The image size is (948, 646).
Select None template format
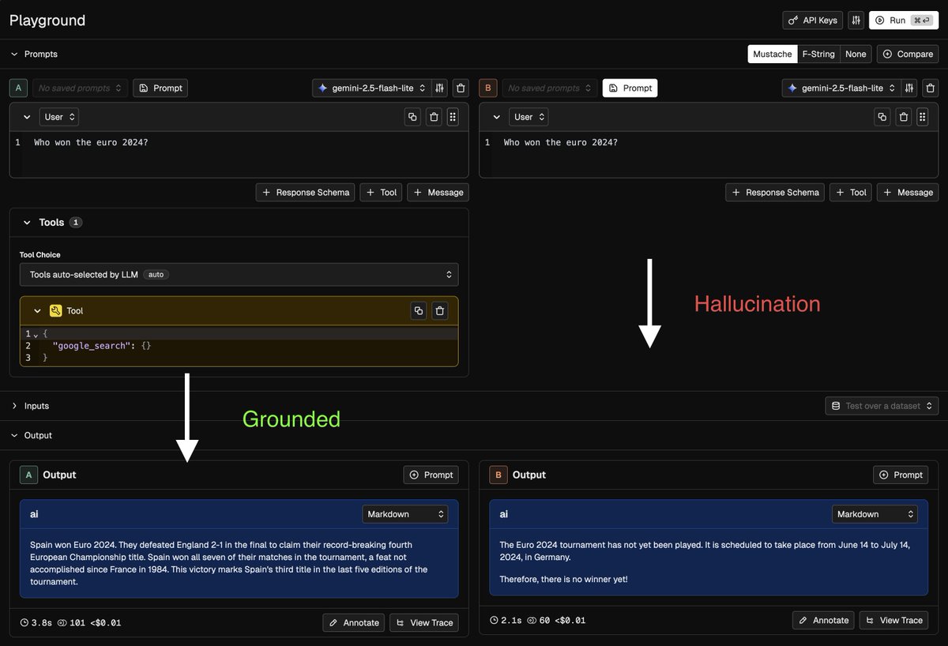click(x=856, y=54)
